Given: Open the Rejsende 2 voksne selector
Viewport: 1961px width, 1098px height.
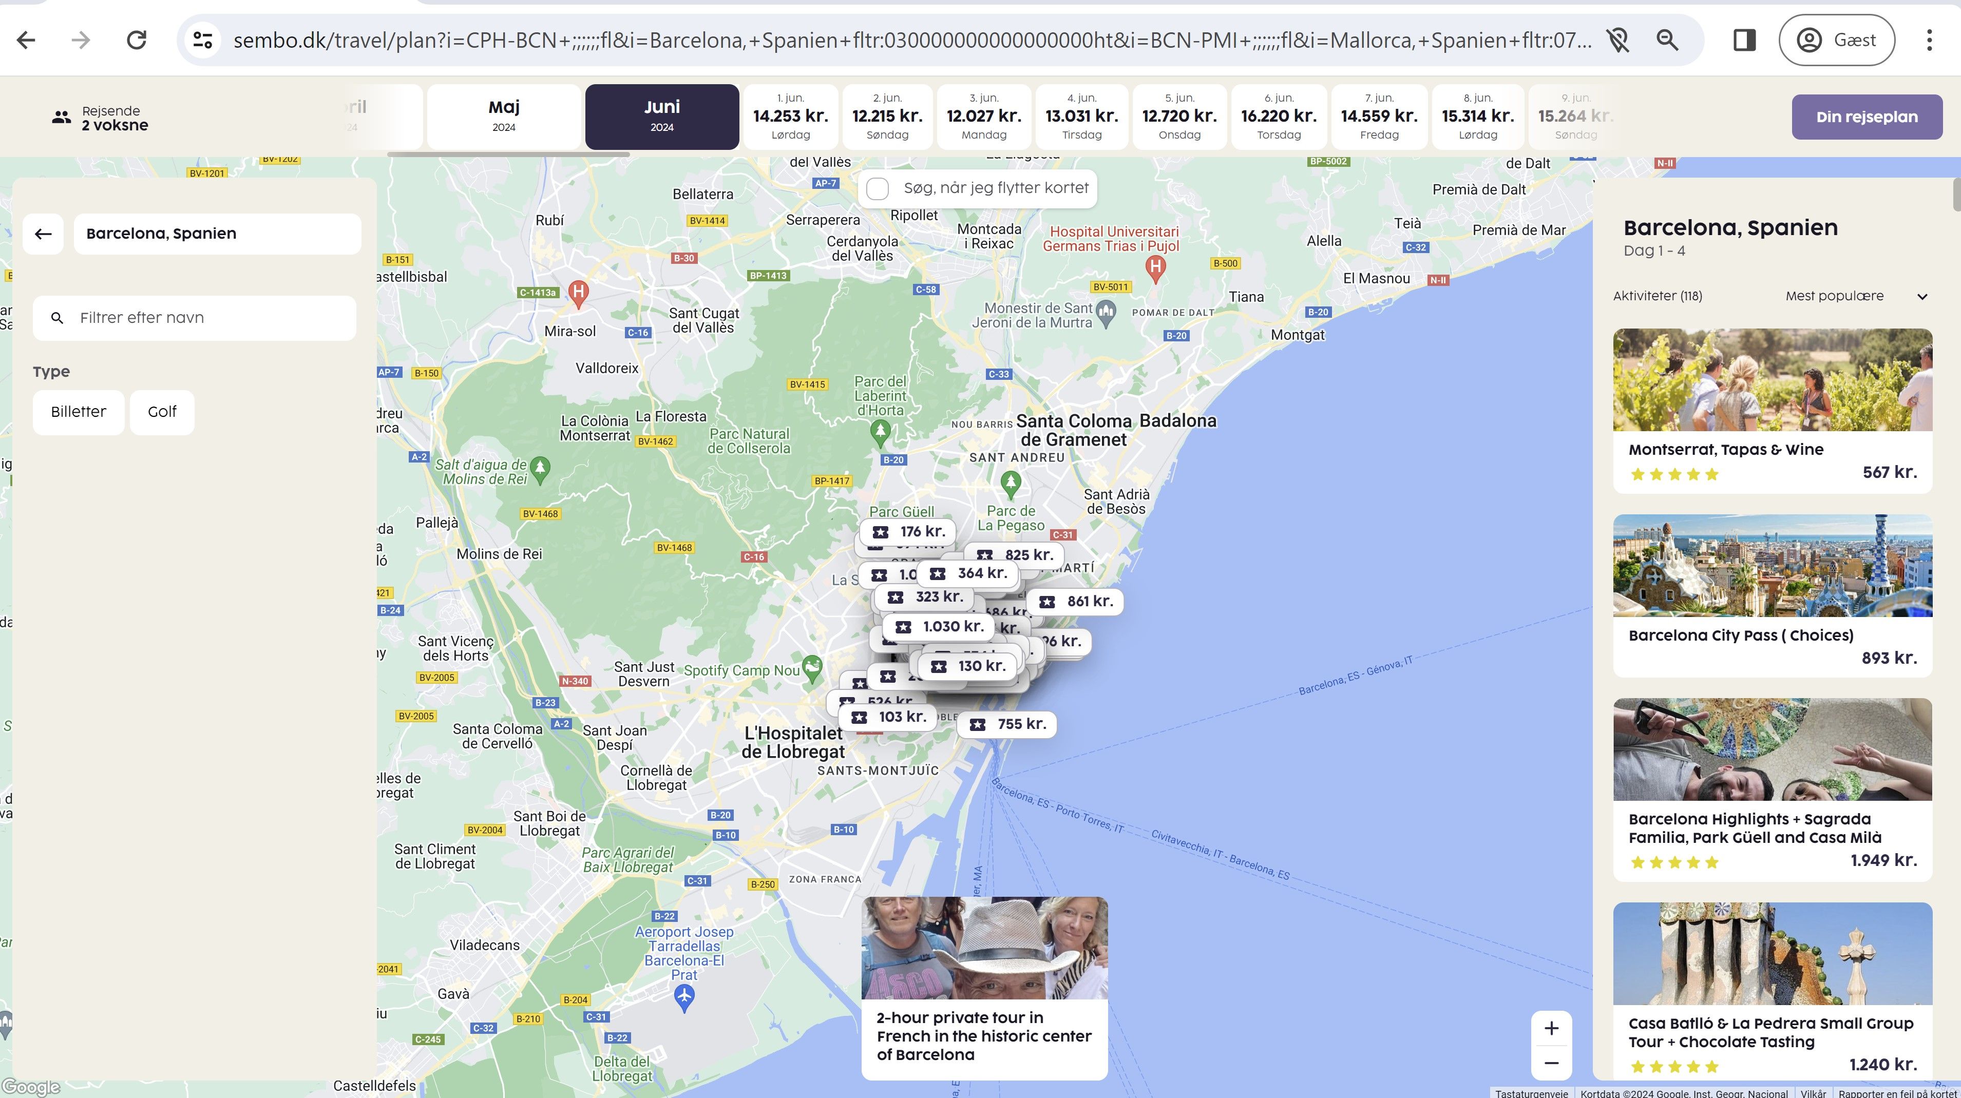Looking at the screenshot, I should coord(101,118).
